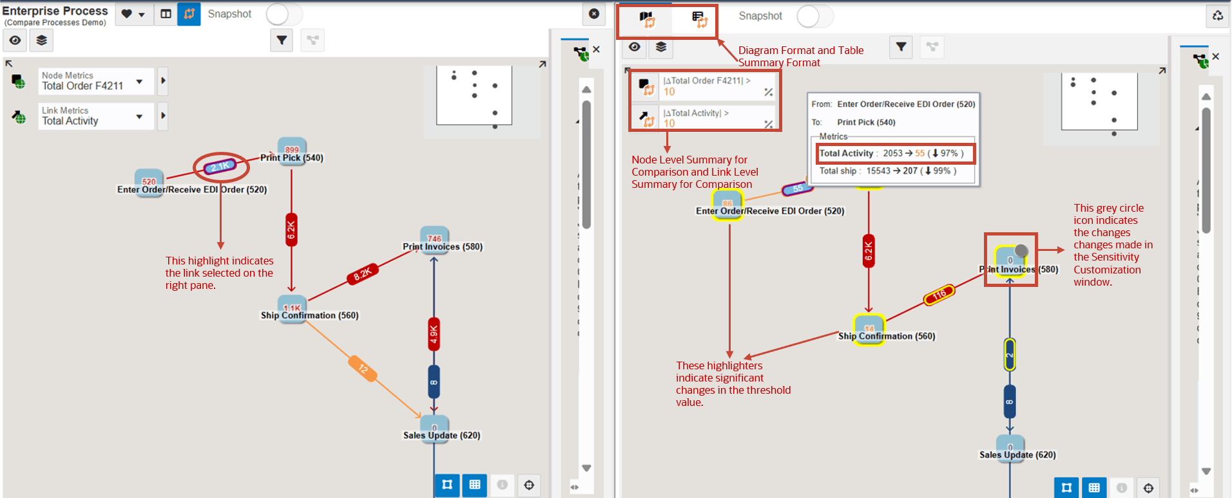This screenshot has width=1232, height=498.
Task: Click the link-level comparison summary icon
Action: coord(646,118)
